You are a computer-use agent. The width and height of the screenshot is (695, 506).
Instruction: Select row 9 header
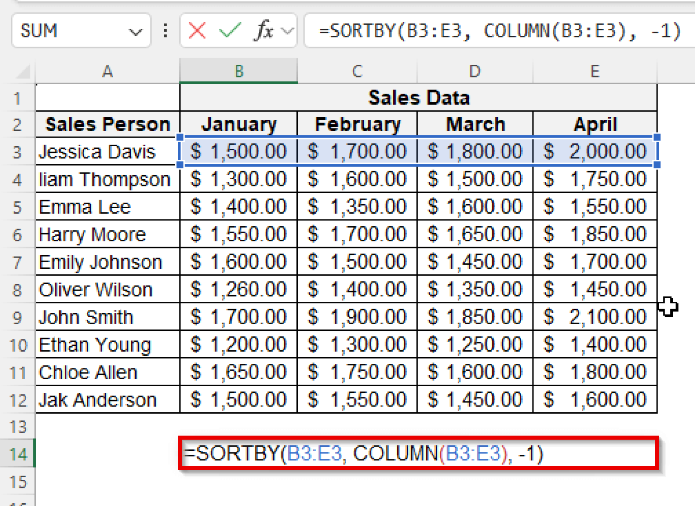[18, 317]
